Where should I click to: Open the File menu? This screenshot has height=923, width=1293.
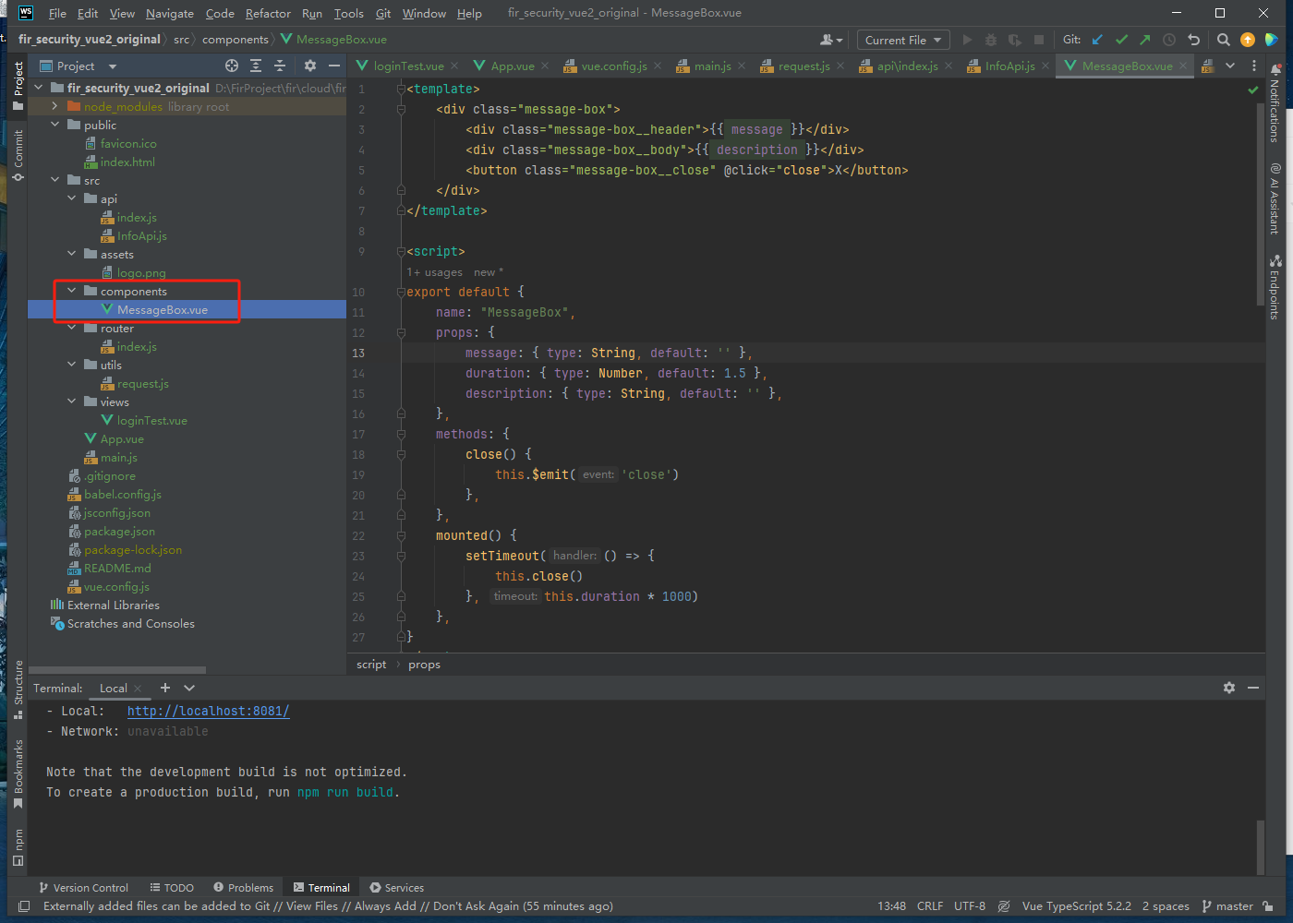pyautogui.click(x=57, y=13)
